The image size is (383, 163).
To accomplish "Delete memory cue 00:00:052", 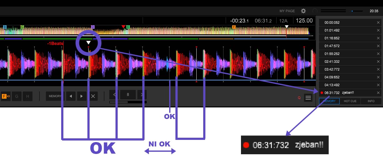I will click(378, 22).
